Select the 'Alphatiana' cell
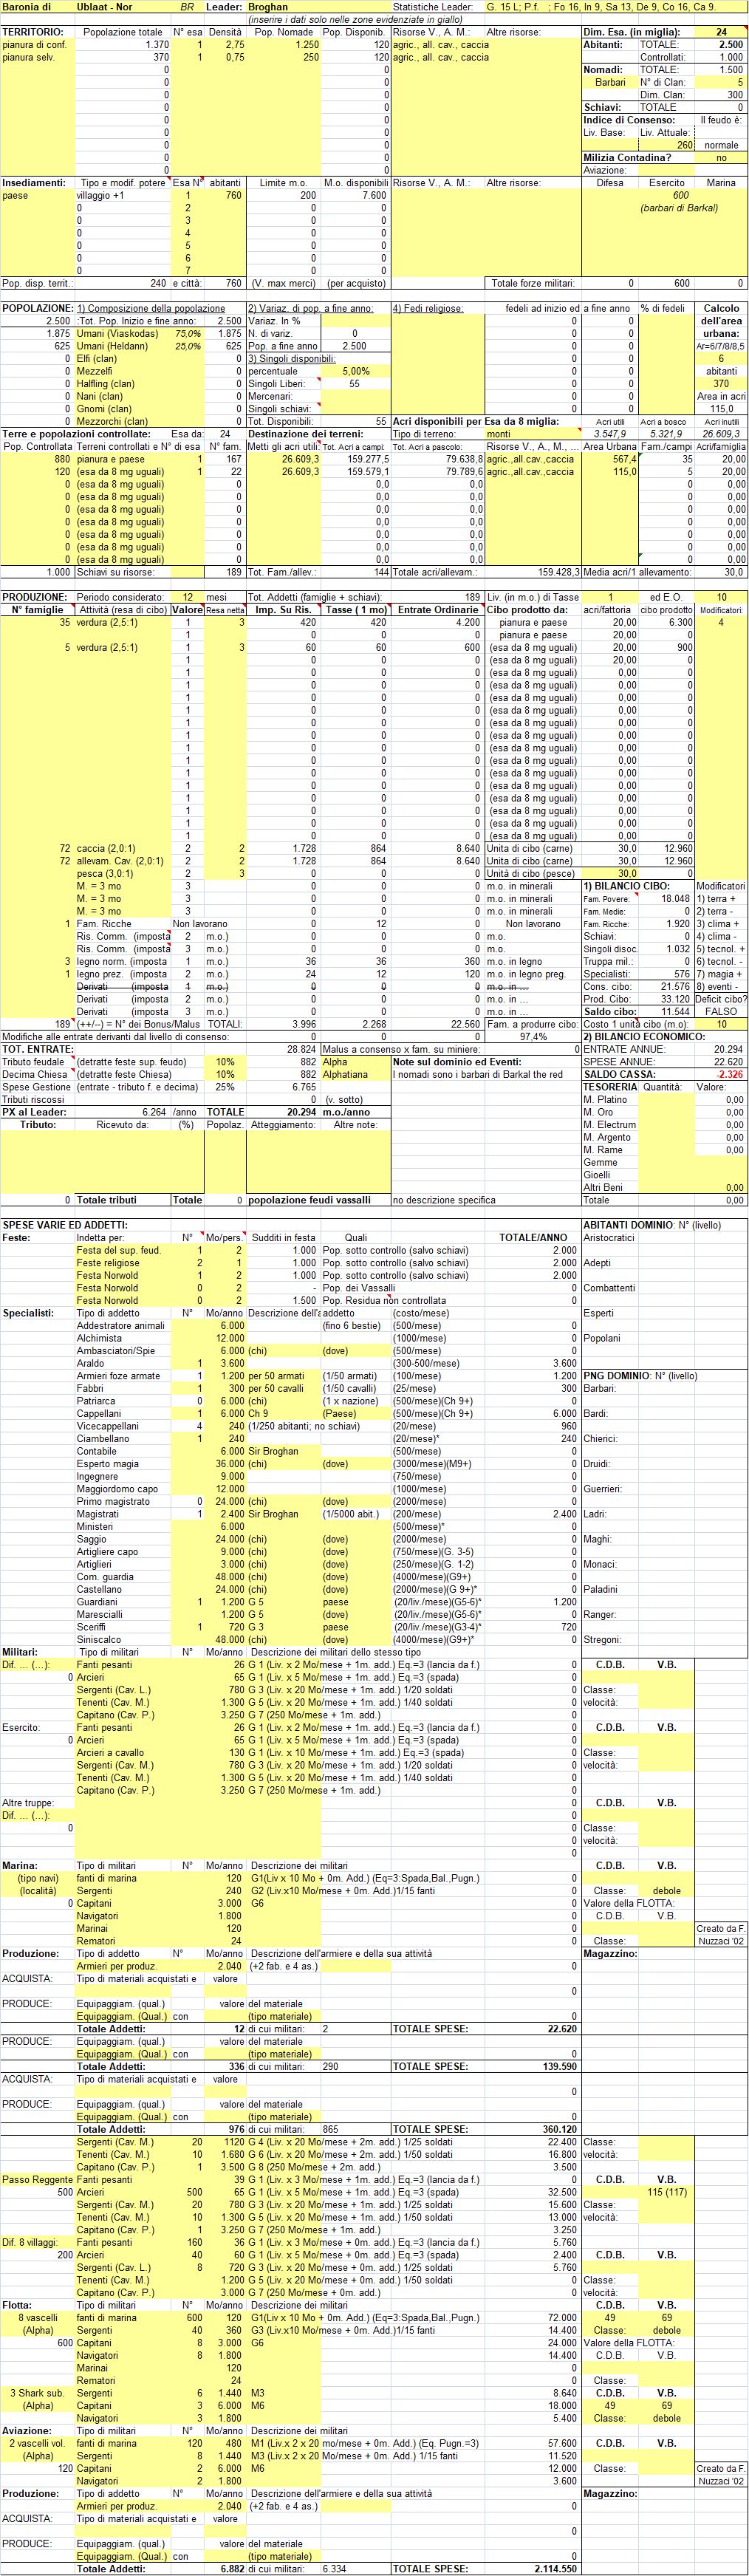The width and height of the screenshot is (749, 2576). (x=345, y=1074)
